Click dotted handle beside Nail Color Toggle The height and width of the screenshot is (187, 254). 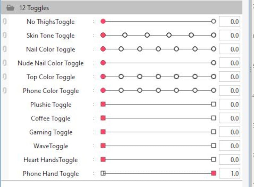click(x=94, y=49)
